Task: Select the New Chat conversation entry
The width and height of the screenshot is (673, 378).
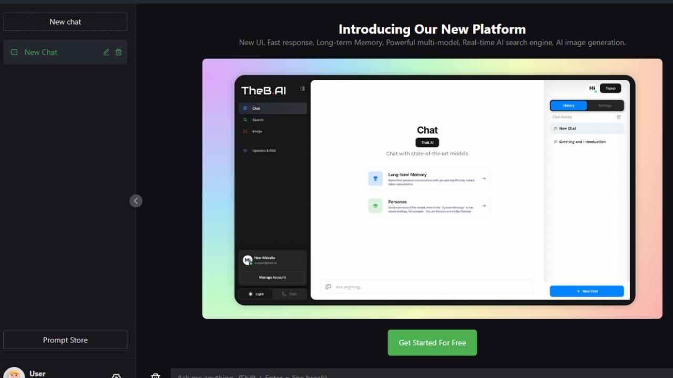Action: (65, 52)
